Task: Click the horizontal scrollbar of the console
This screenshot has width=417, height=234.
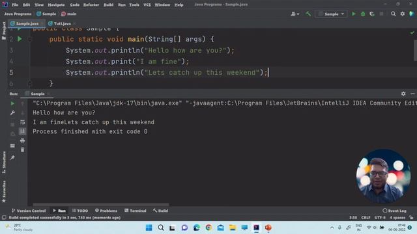Action: 101,205
